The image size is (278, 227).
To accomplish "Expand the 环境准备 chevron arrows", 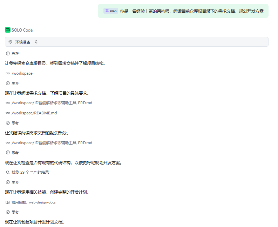I will [x=36, y=42].
